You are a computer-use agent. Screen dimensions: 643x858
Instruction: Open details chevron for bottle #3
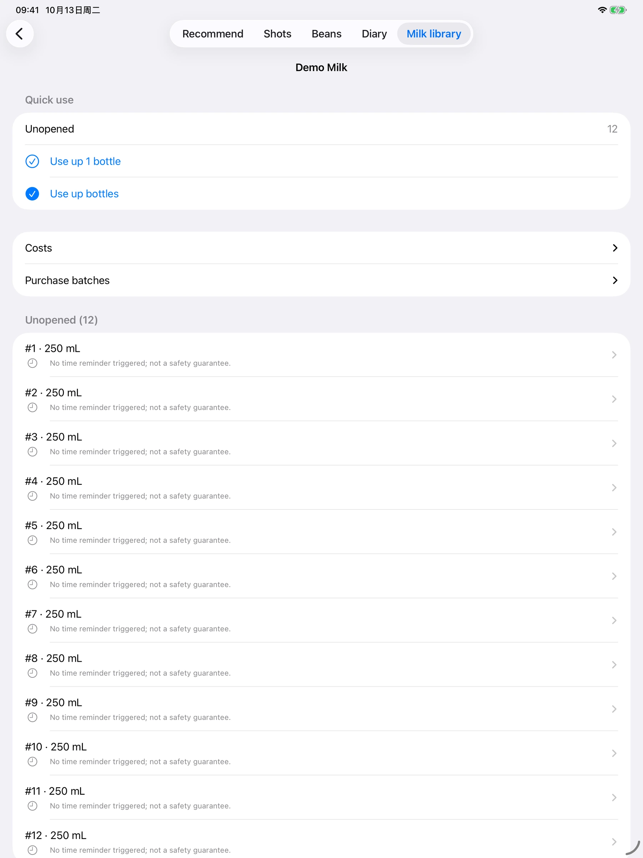point(614,443)
